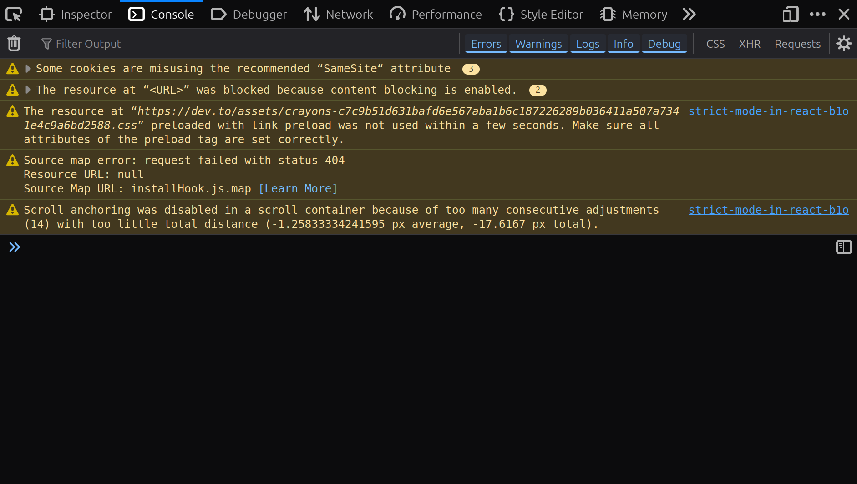The height and width of the screenshot is (484, 857).
Task: Open source link beside preload warning
Action: 768,111
